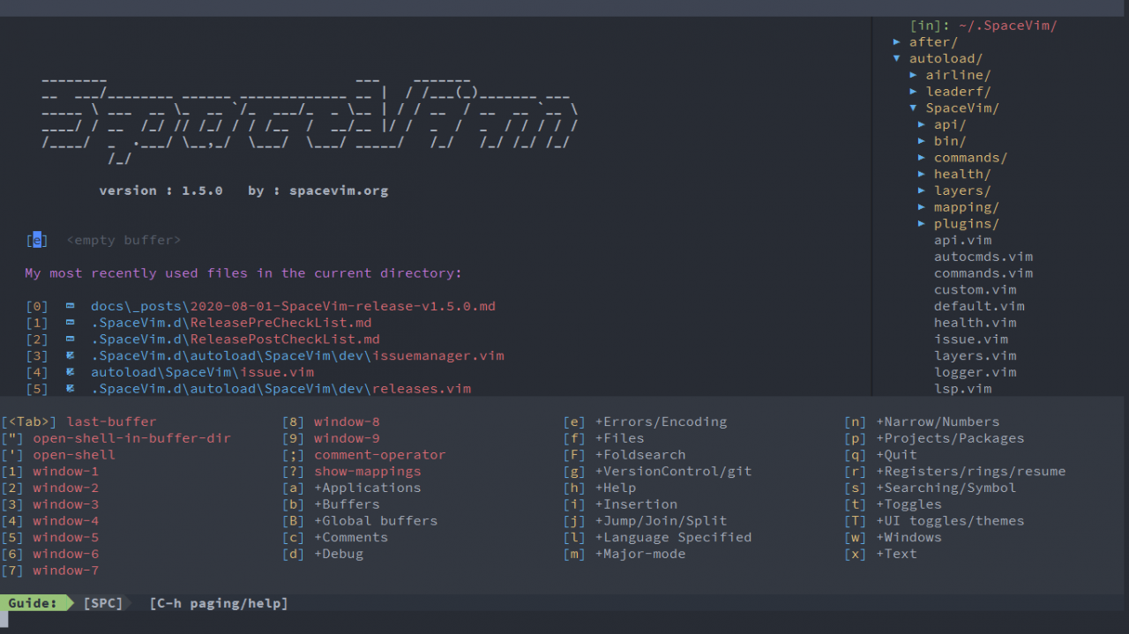Expand the health/ folder arrow
1129x634 pixels.
click(x=922, y=175)
